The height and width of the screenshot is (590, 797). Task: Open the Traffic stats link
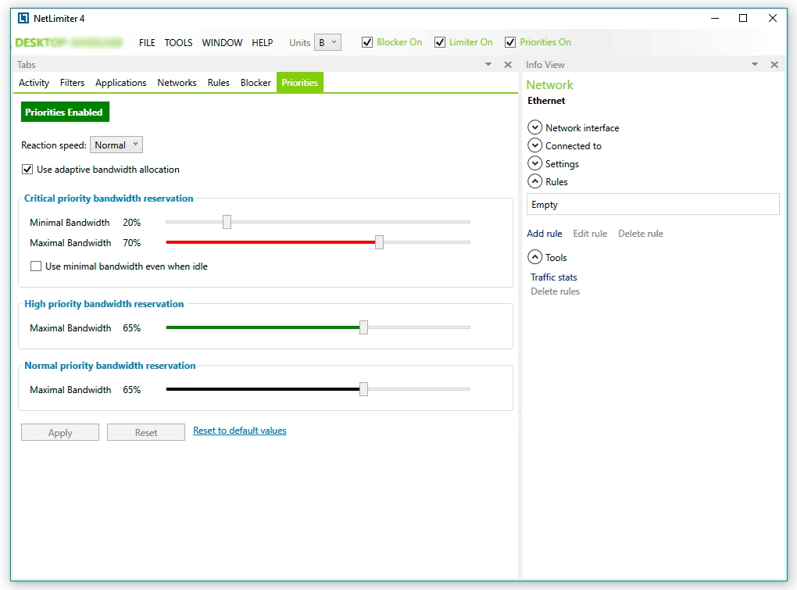point(554,277)
